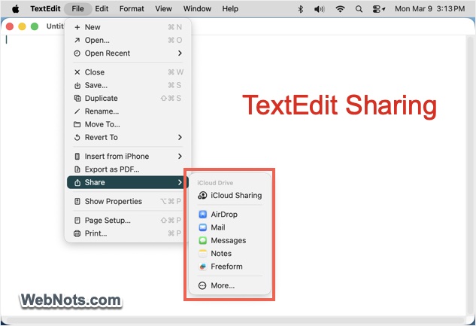Select Move To… menu entry

coord(128,124)
